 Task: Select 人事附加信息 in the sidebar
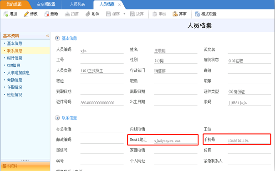coord(18,72)
